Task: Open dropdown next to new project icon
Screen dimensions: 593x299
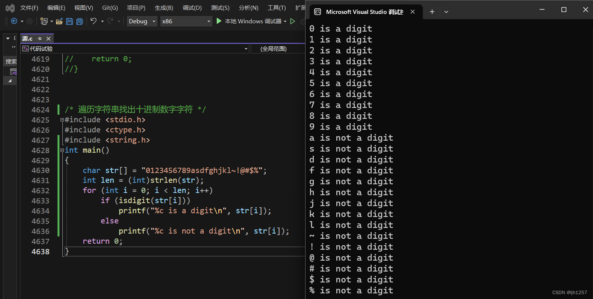Action: (51, 21)
